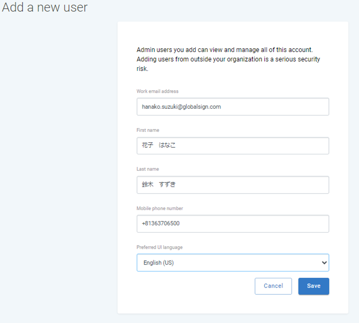359x323 pixels.
Task: Click the language dropdown chevron arrow
Action: click(324, 263)
